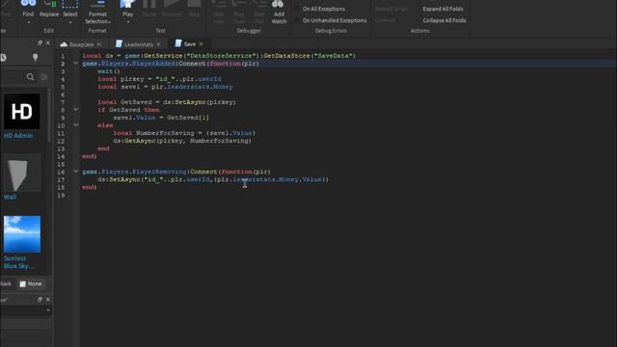This screenshot has height=347, width=617.
Task: Click the Toolbox search input field
Action: coord(13,77)
